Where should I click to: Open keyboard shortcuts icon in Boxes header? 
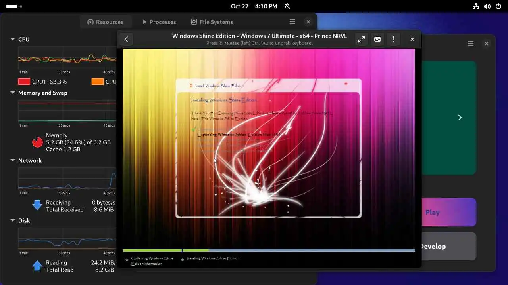pos(377,39)
